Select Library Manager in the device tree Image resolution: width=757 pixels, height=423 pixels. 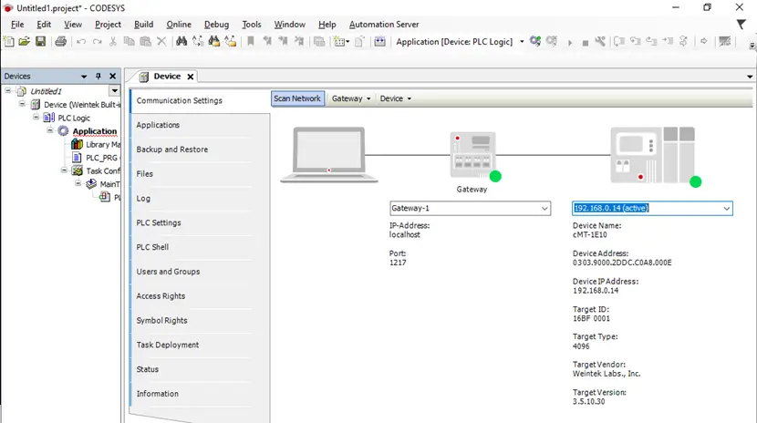click(x=96, y=144)
